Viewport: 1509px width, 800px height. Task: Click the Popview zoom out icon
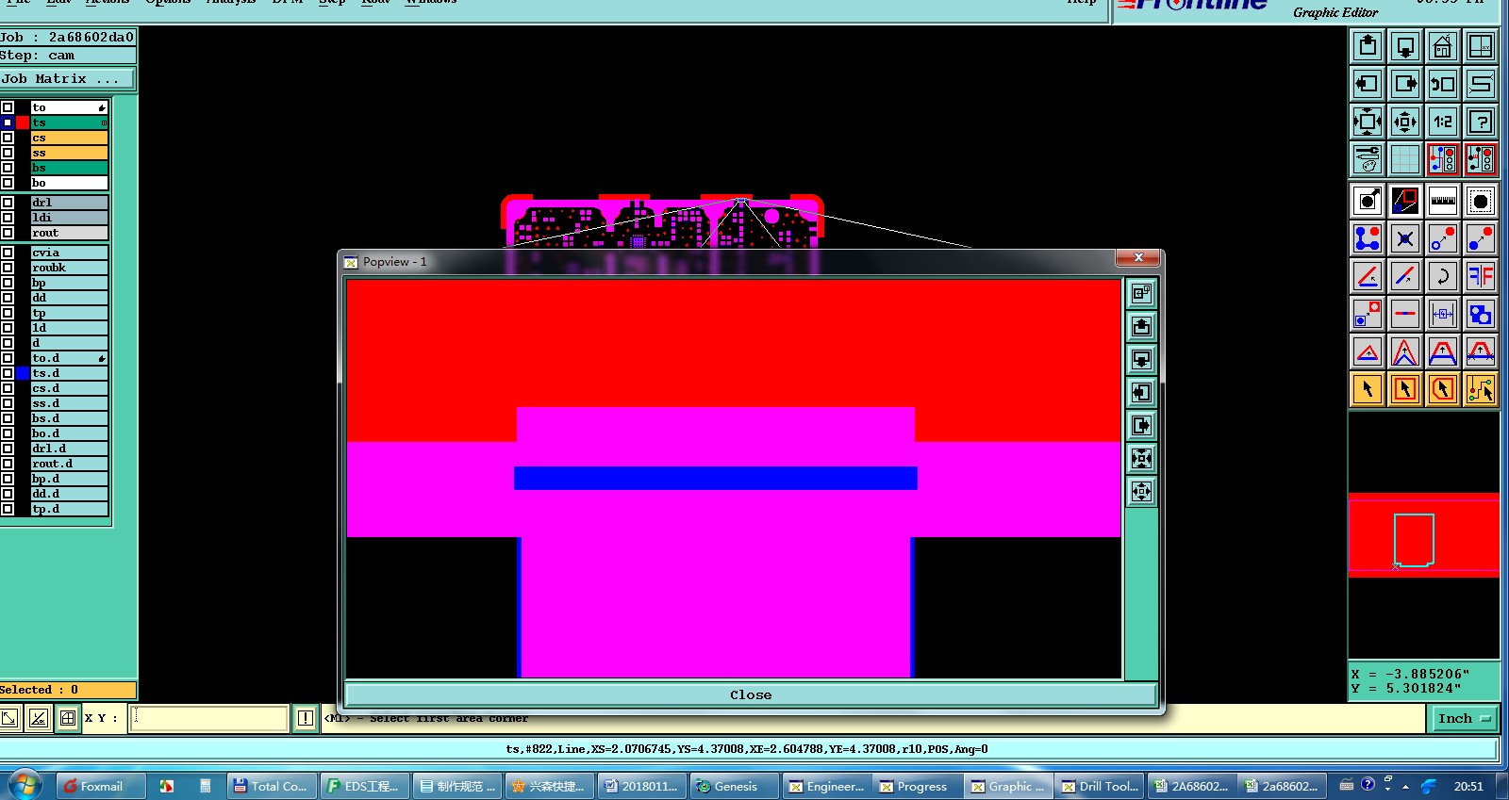click(1141, 492)
